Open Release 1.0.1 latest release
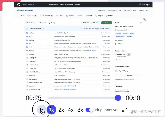 121,54
